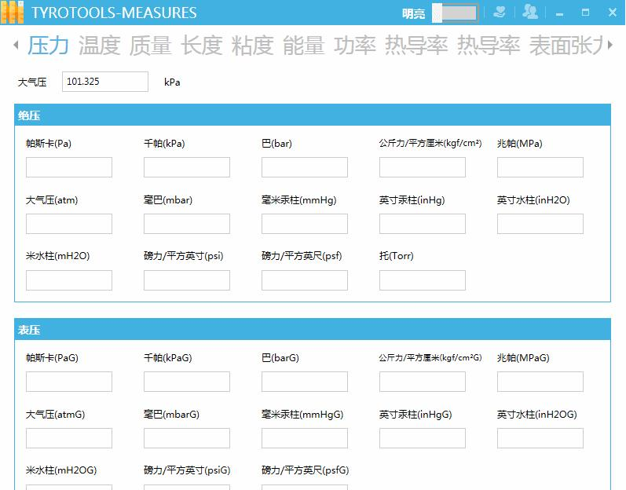This screenshot has width=626, height=490.
Task: Focus the 英寸汞柱(inHg) field
Action: [x=423, y=224]
